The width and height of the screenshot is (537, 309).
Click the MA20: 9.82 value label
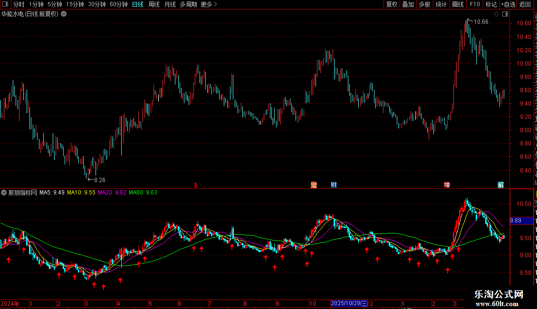point(112,193)
